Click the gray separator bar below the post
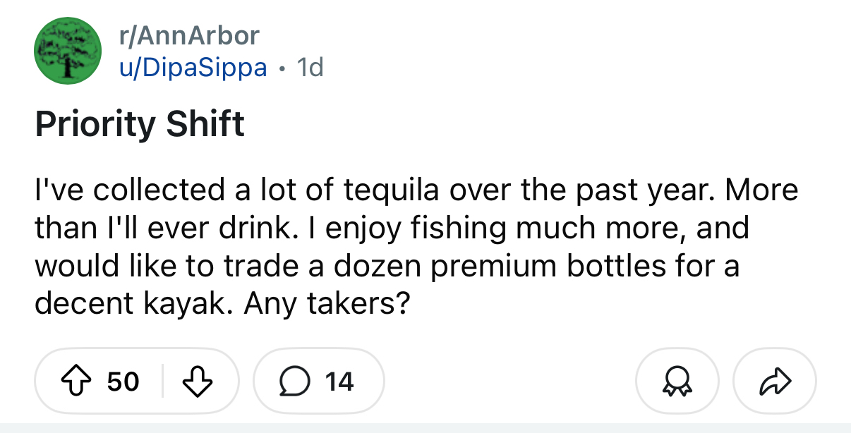The height and width of the screenshot is (433, 851). (x=425, y=427)
